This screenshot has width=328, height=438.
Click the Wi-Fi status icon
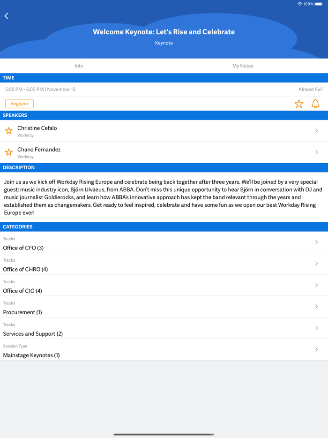[300, 4]
